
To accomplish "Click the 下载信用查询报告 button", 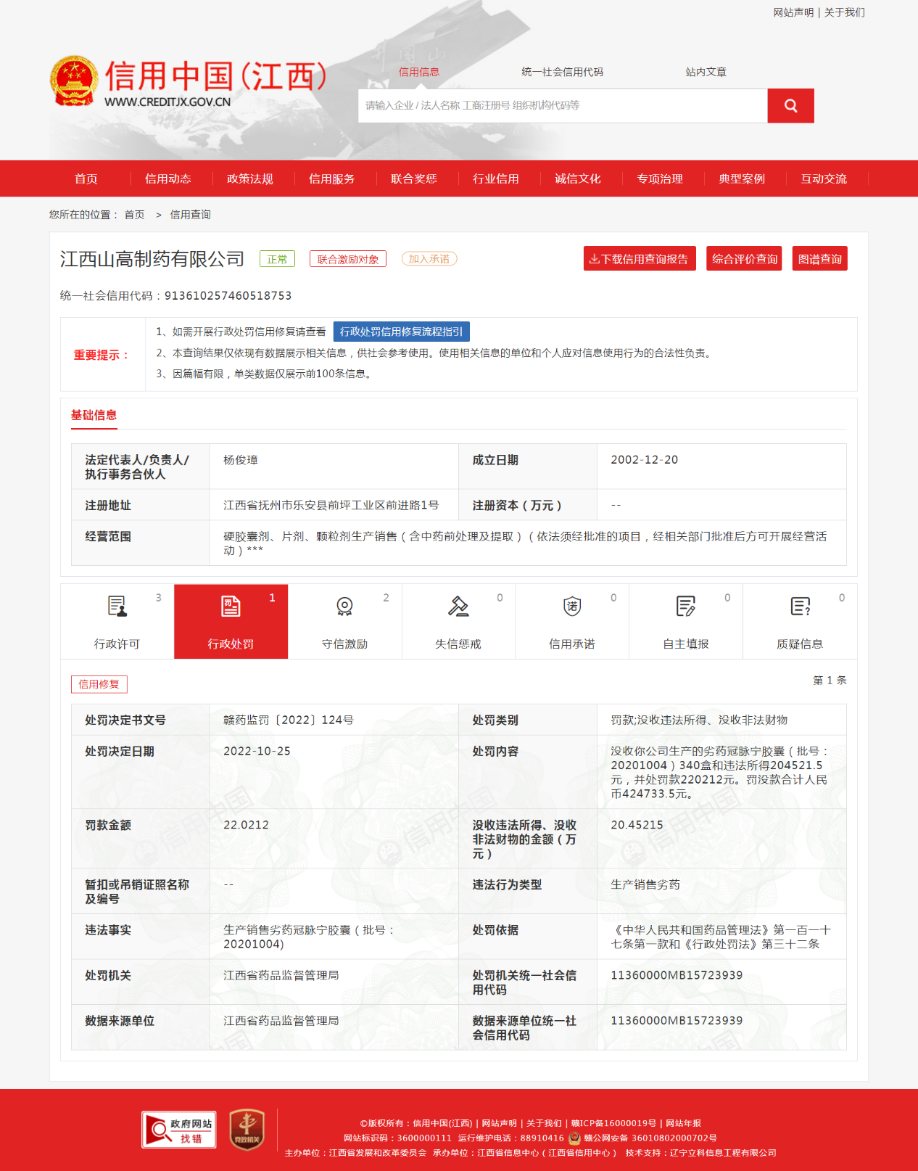I will coord(640,259).
